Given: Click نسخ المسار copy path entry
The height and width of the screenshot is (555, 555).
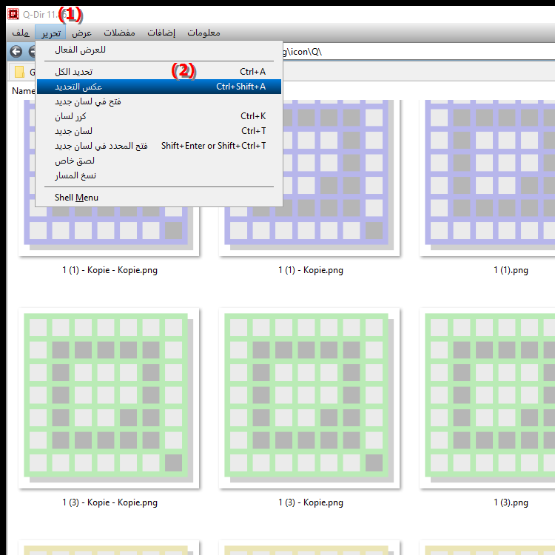Looking at the screenshot, I should 159,175.
